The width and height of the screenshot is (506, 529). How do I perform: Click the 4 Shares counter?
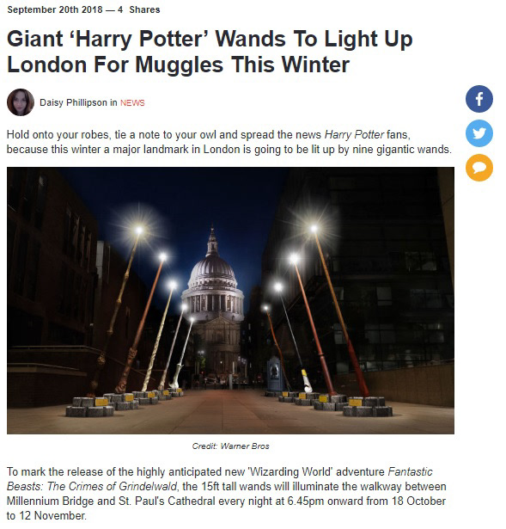click(139, 9)
